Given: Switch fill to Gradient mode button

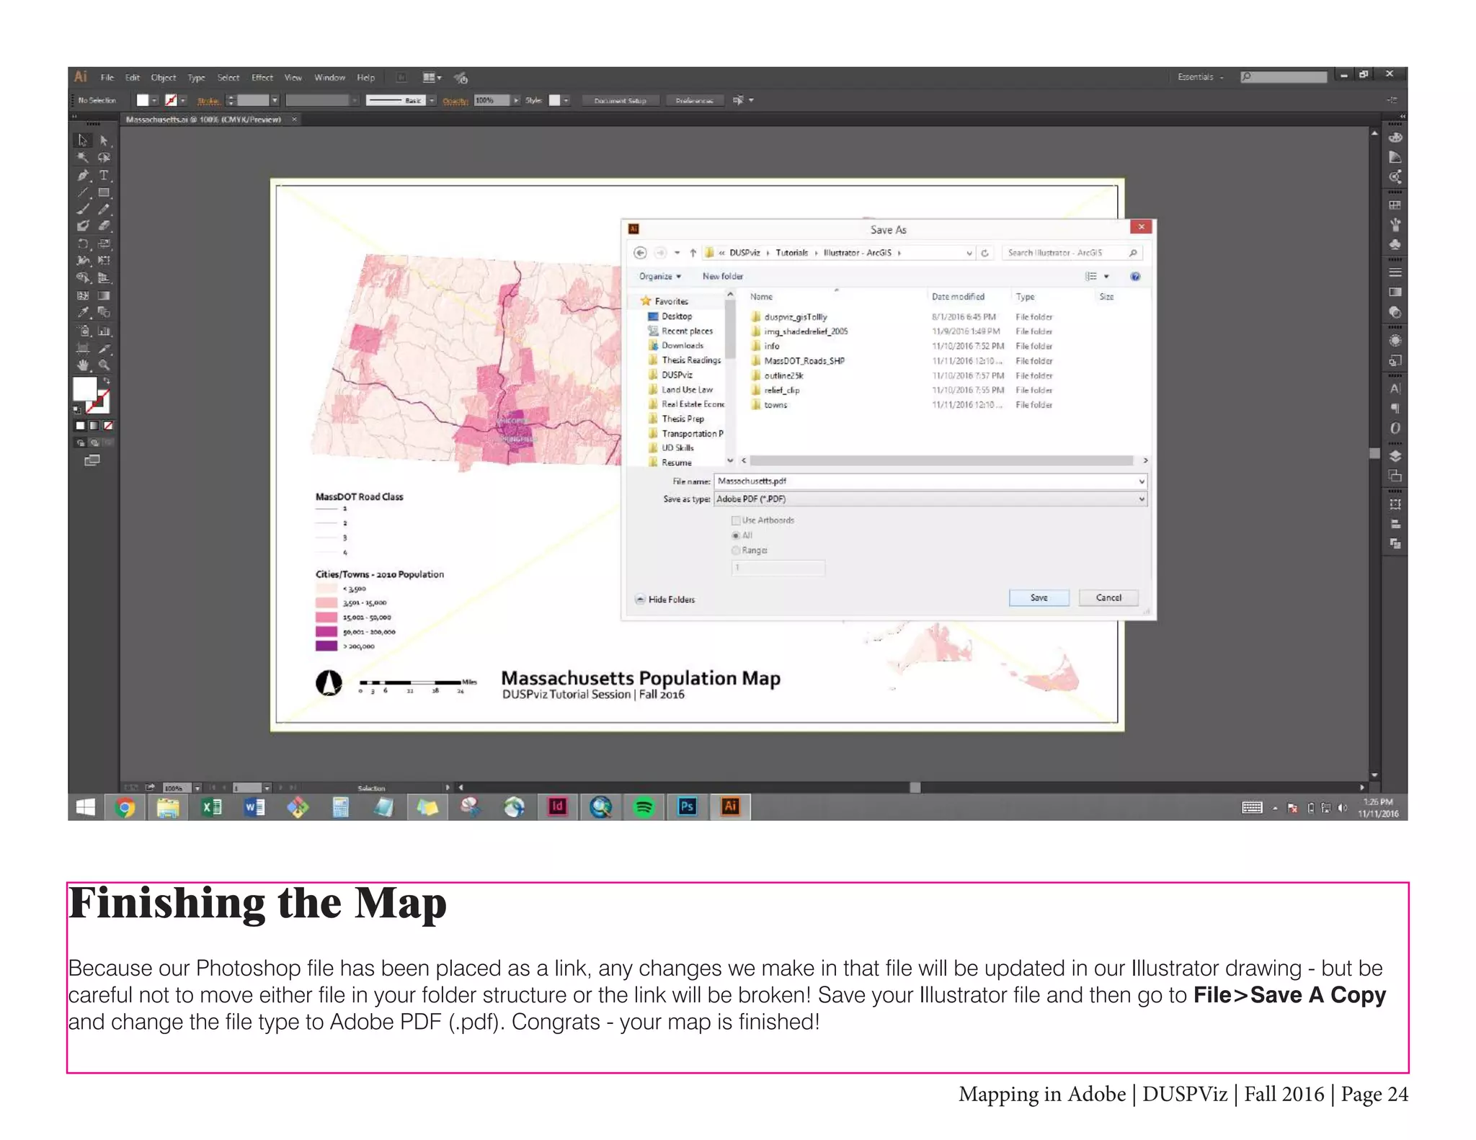Looking at the screenshot, I should [x=94, y=426].
